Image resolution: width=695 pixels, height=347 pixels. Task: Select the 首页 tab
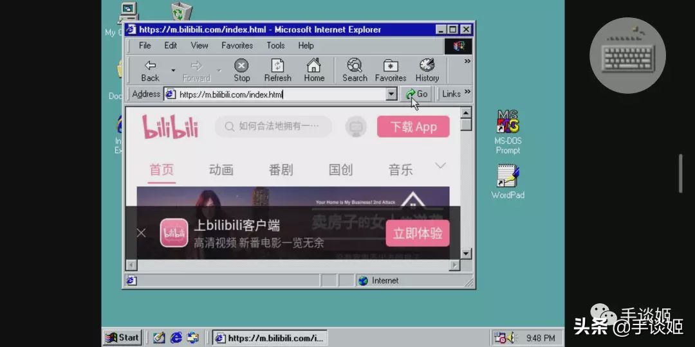pos(162,170)
